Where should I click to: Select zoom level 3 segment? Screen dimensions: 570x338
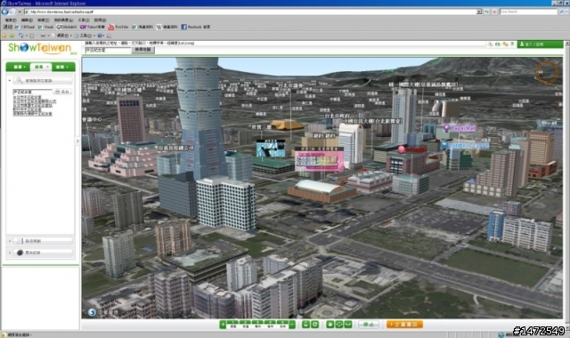(257, 324)
